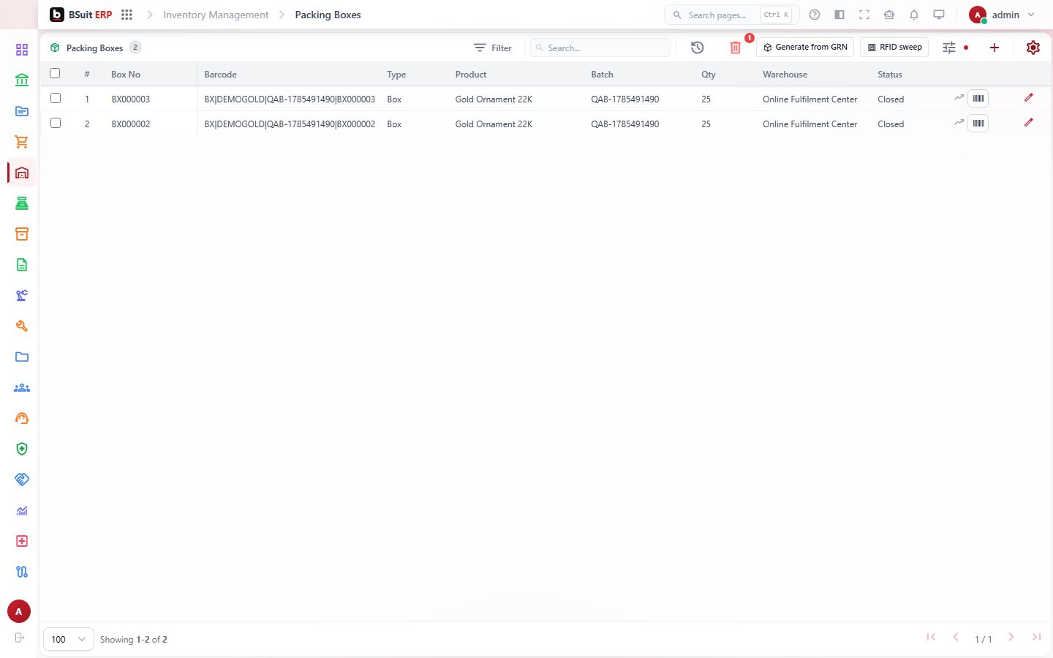Open the orange wrench maintenance module
Viewport: 1053px width, 658px height.
(22, 326)
